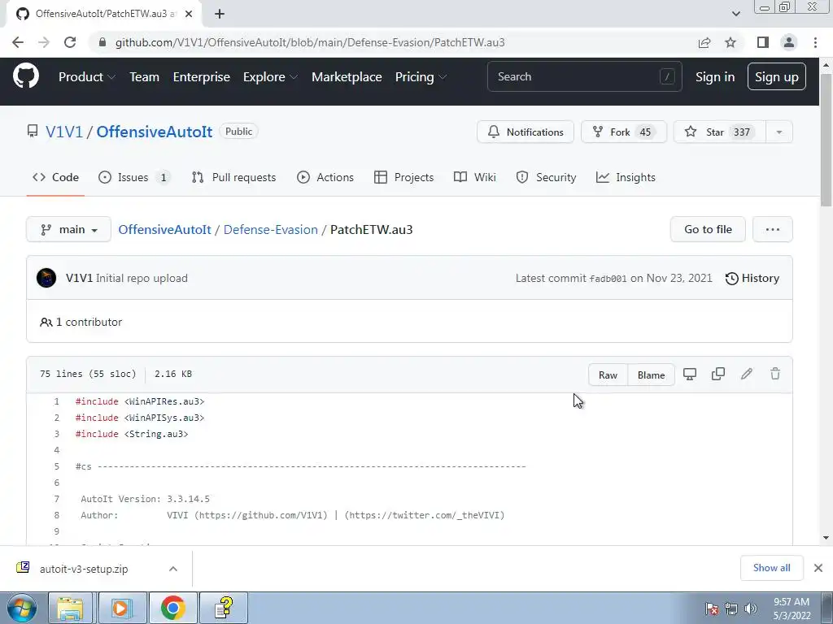The width and height of the screenshot is (833, 624).
Task: Open the Wiki tab
Action: point(475,177)
